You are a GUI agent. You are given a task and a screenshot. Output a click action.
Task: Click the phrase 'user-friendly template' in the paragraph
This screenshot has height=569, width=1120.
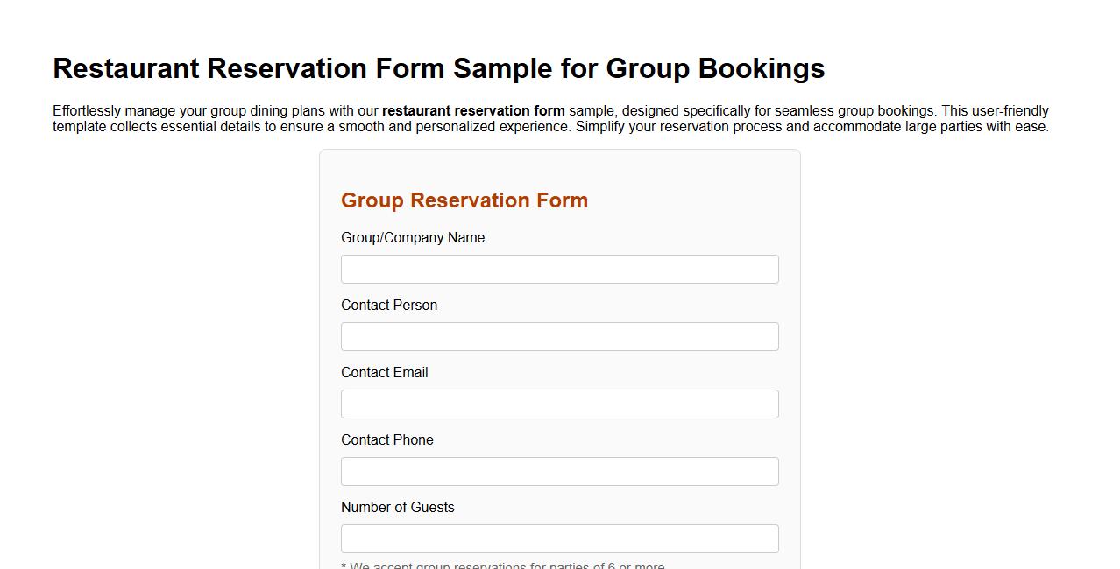1010,110
